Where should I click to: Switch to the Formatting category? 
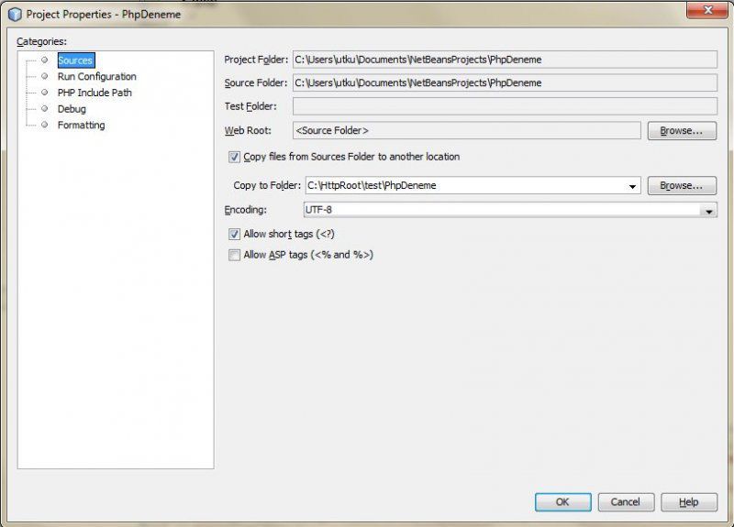click(81, 125)
